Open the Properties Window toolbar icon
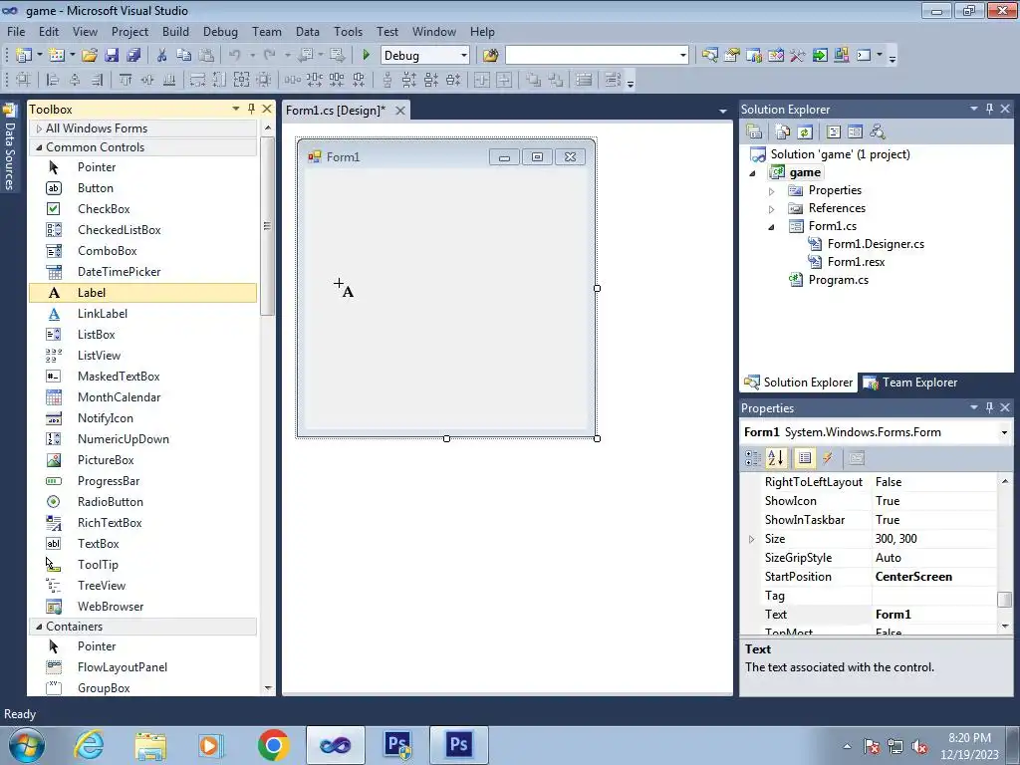 pos(732,56)
